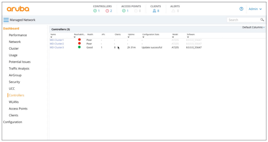
Task: Select Controllers in the sidebar
Action: tap(16, 95)
